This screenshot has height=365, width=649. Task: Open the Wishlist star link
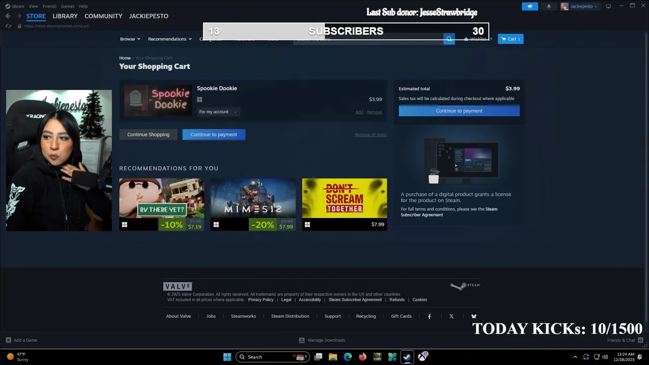point(477,39)
